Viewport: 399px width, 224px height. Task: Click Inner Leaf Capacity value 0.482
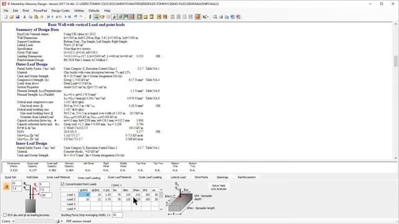click(52, 170)
